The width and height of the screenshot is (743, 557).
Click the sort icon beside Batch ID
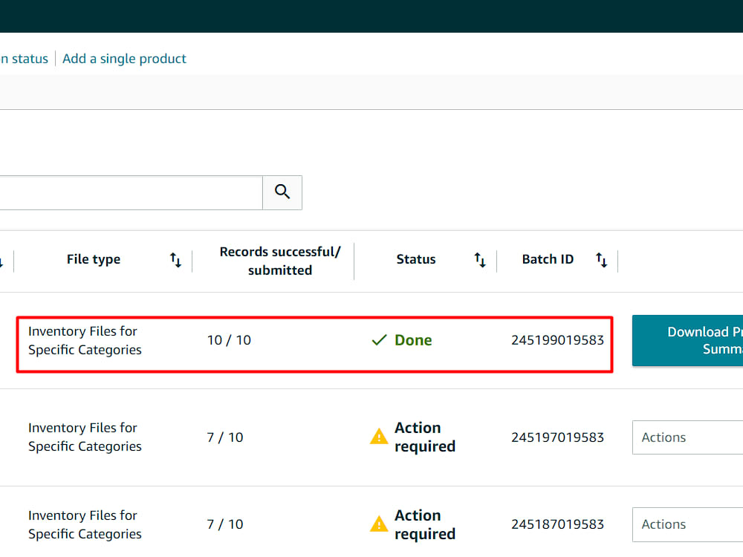point(601,260)
